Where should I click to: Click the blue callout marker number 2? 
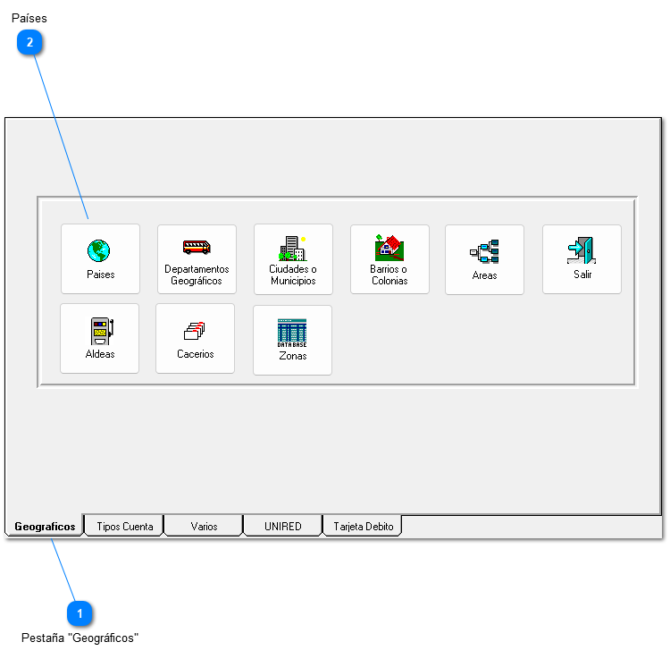click(x=29, y=42)
